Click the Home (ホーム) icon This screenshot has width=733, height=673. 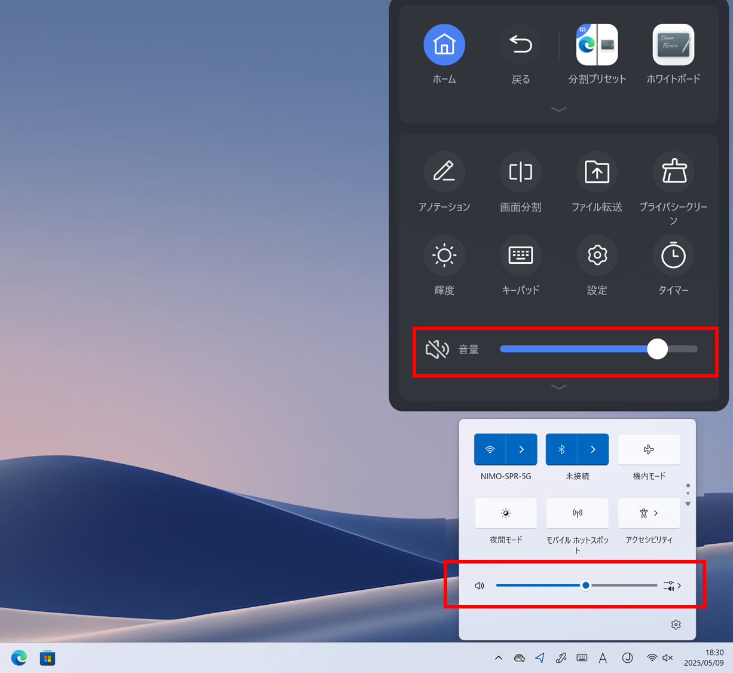[444, 45]
